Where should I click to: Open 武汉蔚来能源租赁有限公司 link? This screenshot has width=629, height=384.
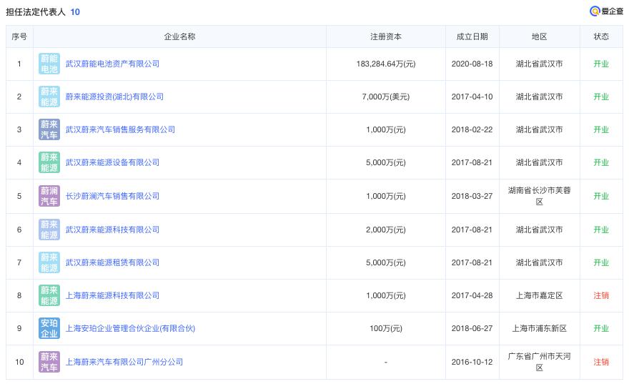tap(112, 262)
